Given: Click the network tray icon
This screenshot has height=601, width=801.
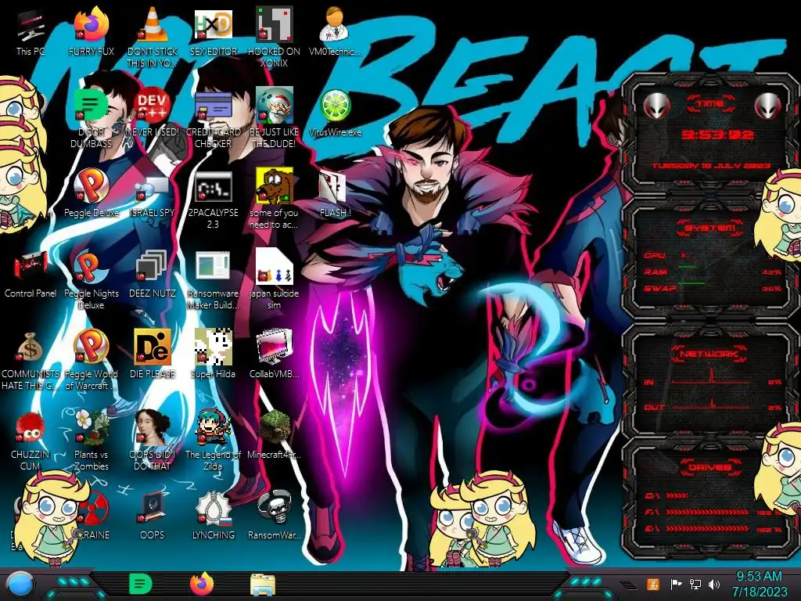Looking at the screenshot, I should [695, 584].
